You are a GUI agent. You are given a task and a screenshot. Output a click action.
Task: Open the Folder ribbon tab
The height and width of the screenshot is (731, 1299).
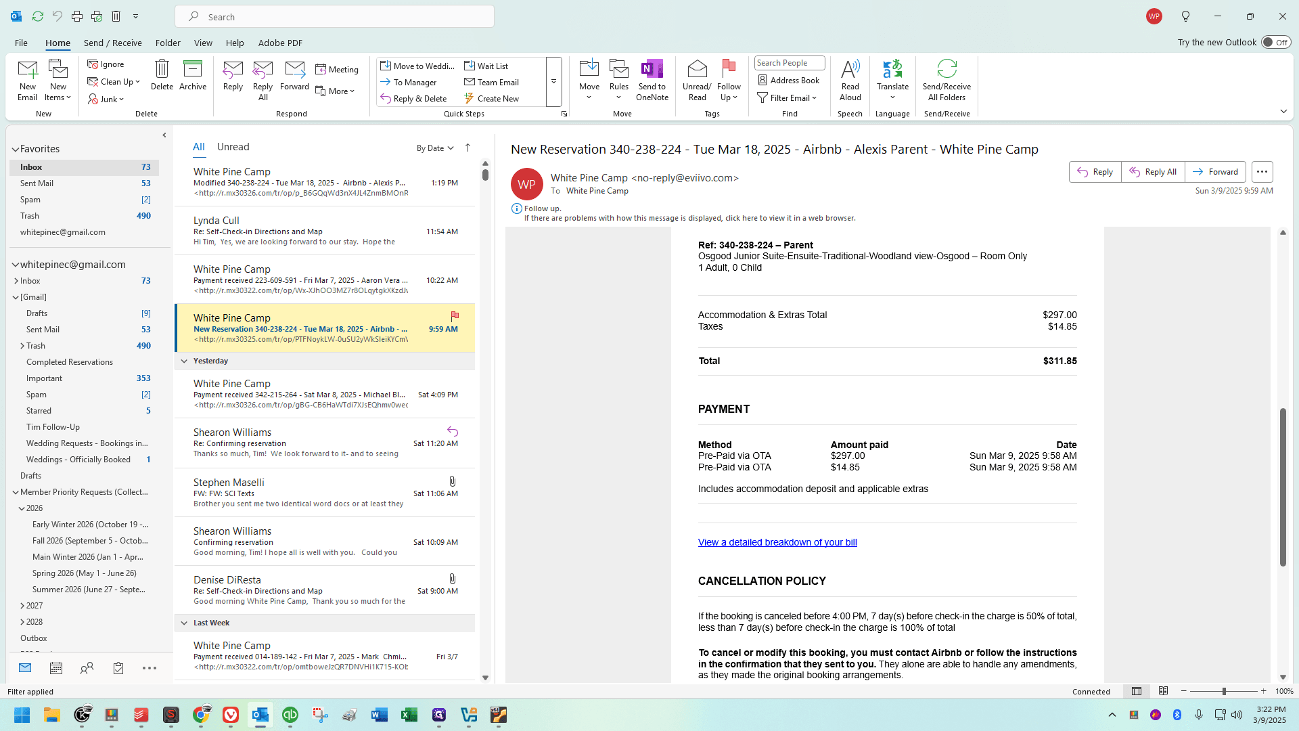168,43
